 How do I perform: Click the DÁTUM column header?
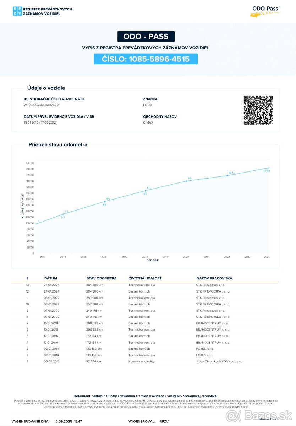pyautogui.click(x=50, y=278)
